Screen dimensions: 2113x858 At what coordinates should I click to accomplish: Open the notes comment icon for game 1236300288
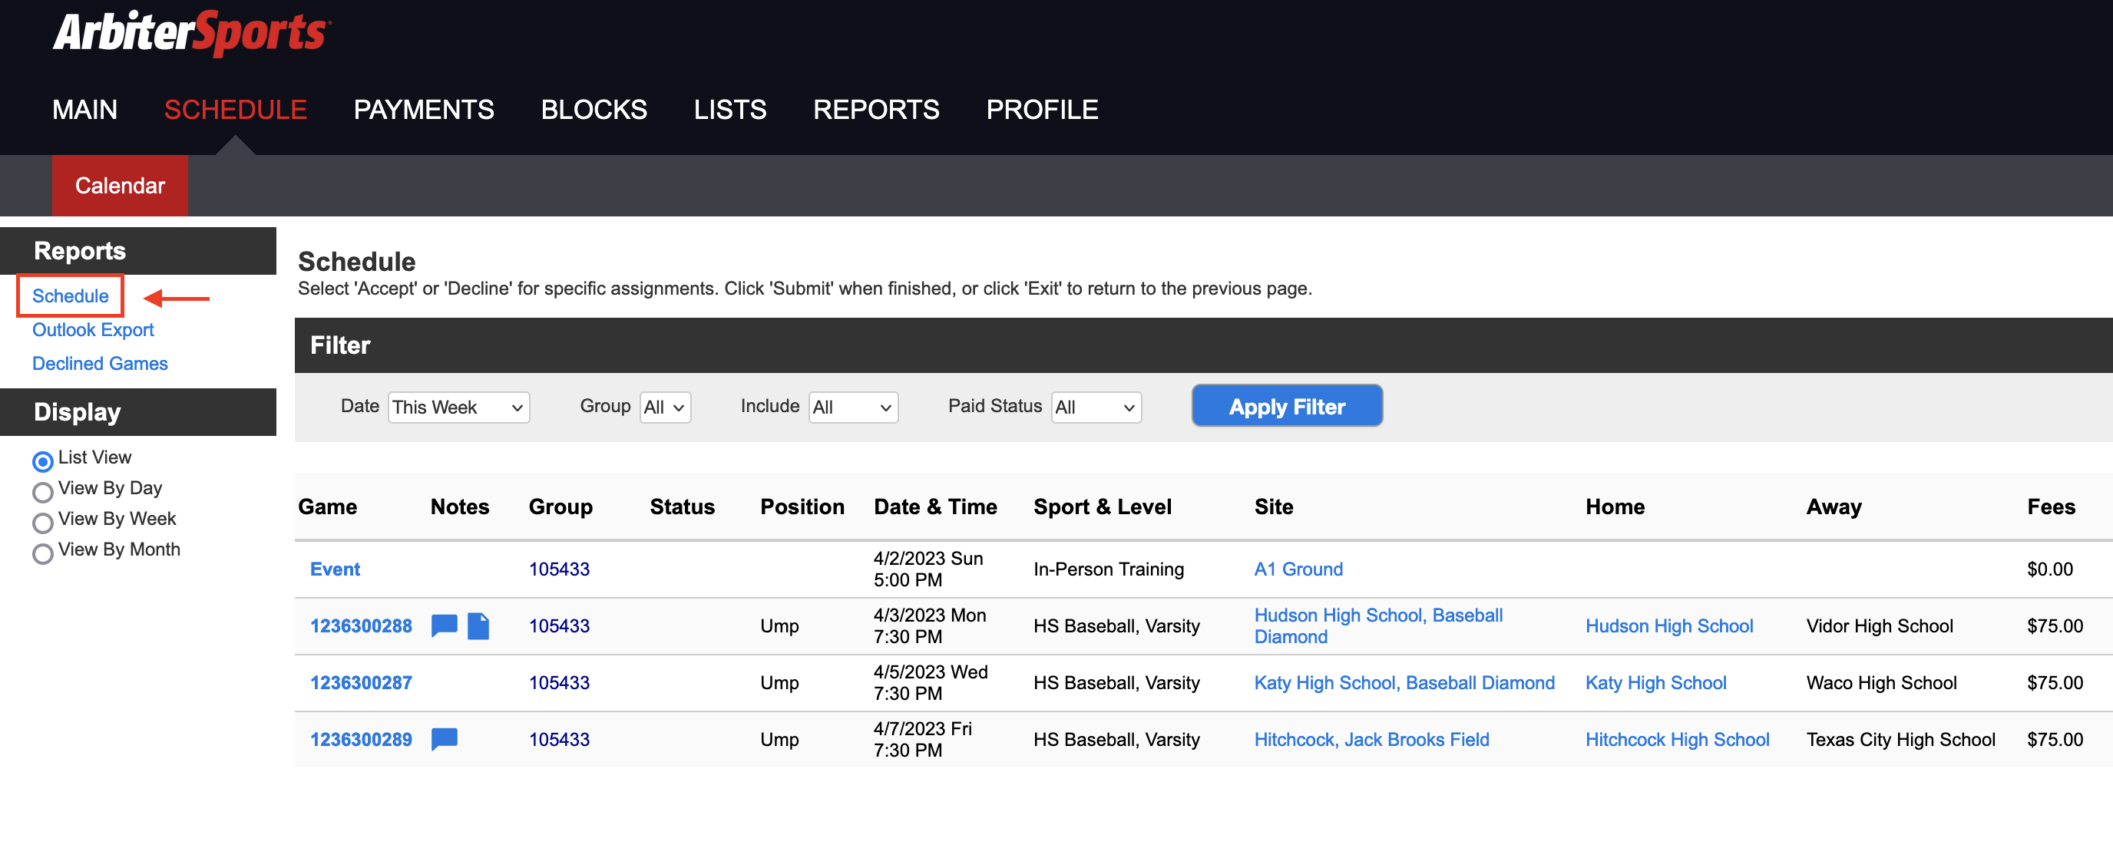pos(443,626)
